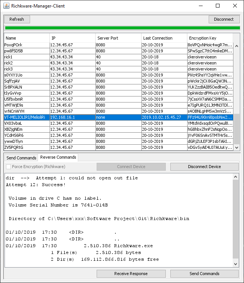Click the Richkware.exe line in output
Screen dimensions: 244x283
tap(79, 246)
